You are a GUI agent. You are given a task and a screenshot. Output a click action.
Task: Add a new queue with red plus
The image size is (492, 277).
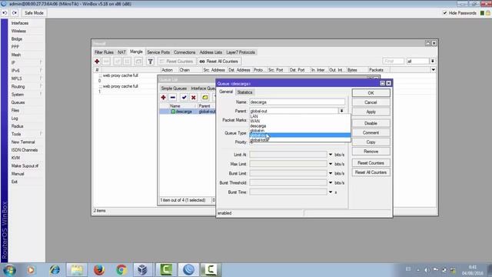(x=163, y=98)
